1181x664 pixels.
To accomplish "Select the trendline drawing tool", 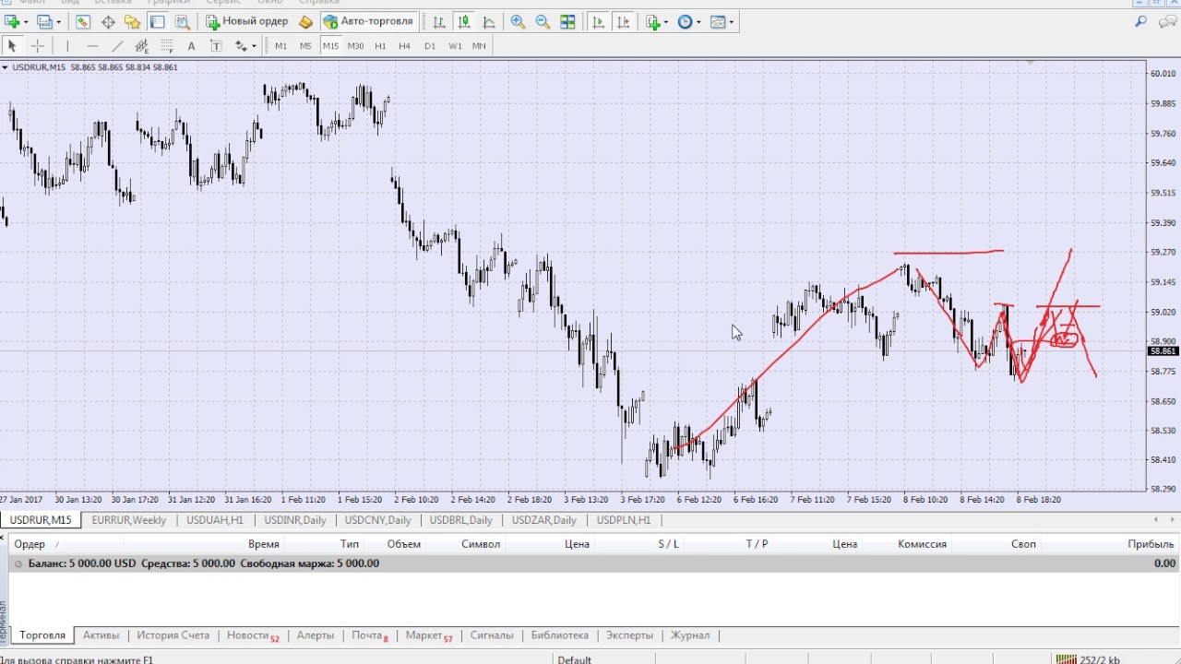I will pos(117,45).
